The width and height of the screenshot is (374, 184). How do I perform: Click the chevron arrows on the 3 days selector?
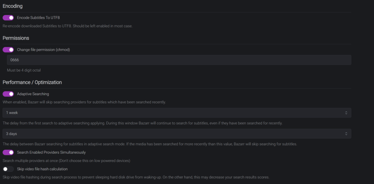pyautogui.click(x=346, y=134)
